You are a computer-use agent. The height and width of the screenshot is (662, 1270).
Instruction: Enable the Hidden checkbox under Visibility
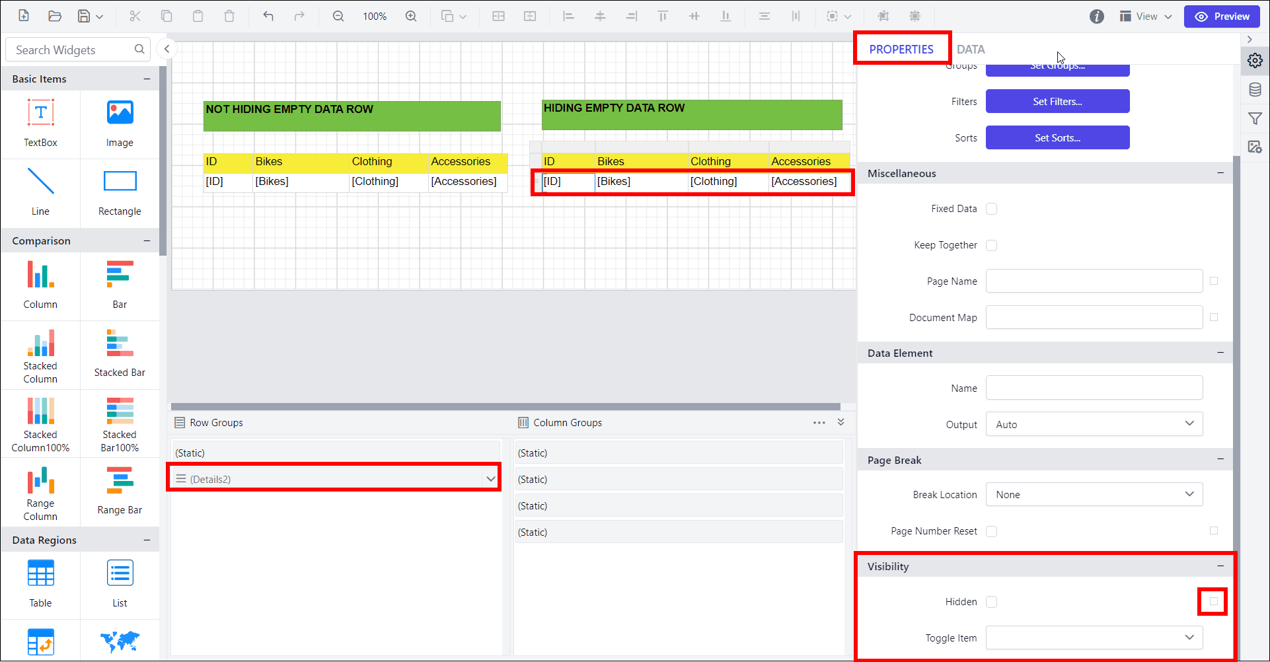coord(991,602)
